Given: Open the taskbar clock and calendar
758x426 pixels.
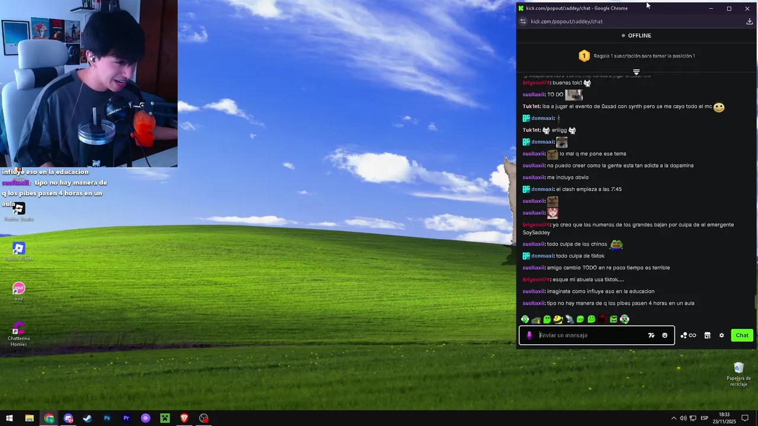Looking at the screenshot, I should click(724, 418).
